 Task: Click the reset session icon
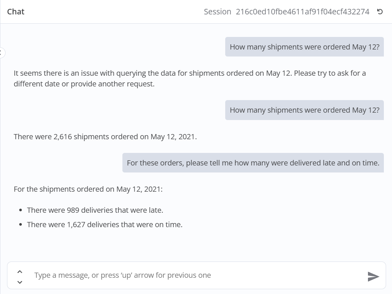pyautogui.click(x=379, y=12)
